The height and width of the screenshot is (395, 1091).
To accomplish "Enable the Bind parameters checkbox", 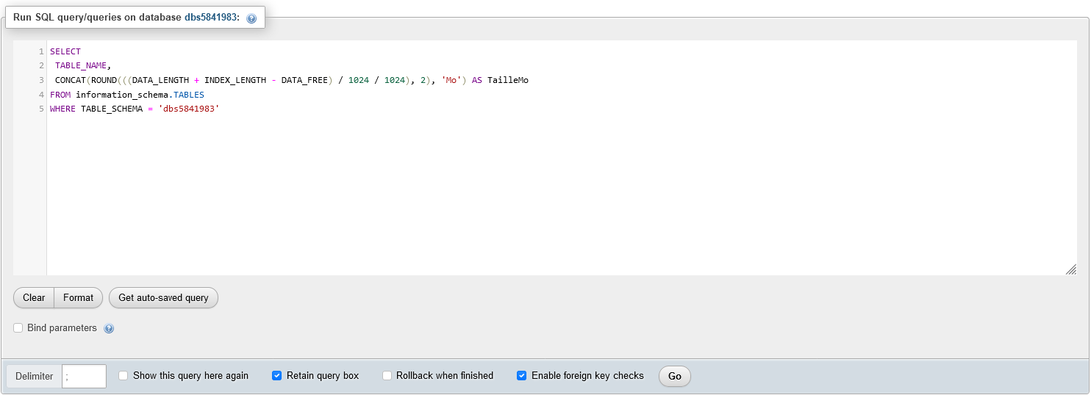I will point(18,328).
